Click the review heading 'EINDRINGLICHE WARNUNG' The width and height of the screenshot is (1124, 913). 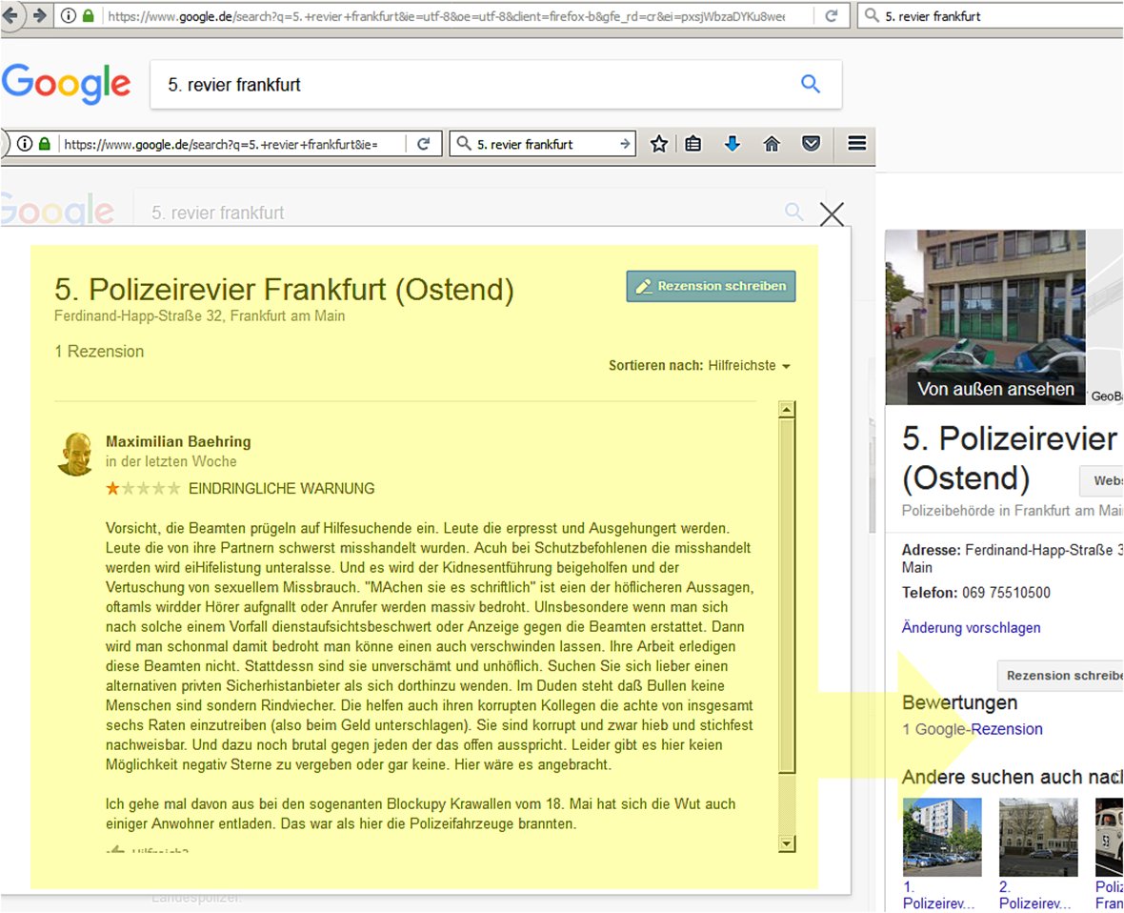[282, 489]
